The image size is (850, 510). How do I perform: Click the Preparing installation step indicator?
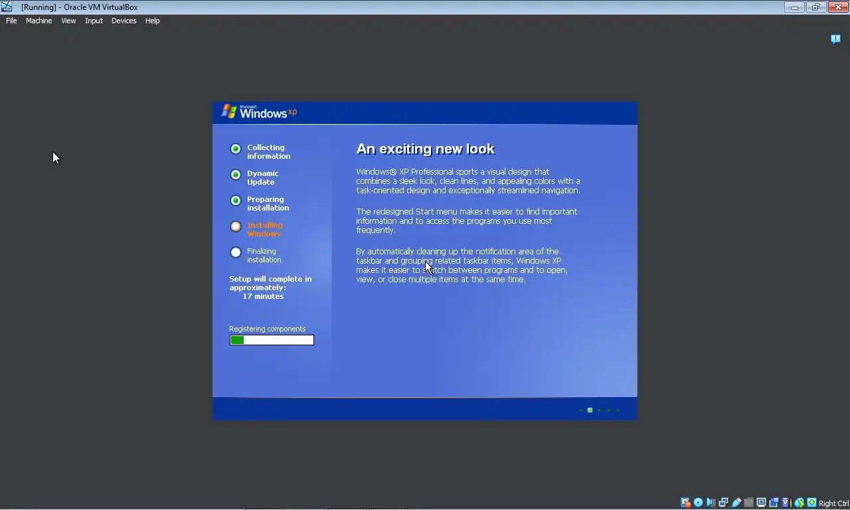236,201
